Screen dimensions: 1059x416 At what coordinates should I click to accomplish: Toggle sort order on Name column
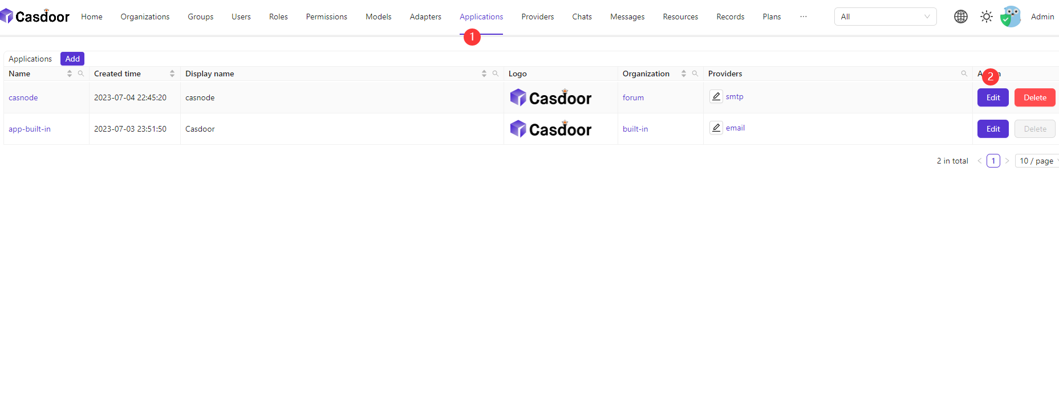pyautogui.click(x=70, y=74)
